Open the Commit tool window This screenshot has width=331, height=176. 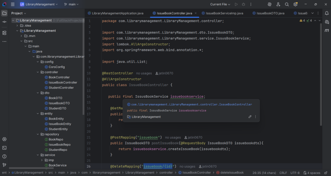tap(4, 23)
